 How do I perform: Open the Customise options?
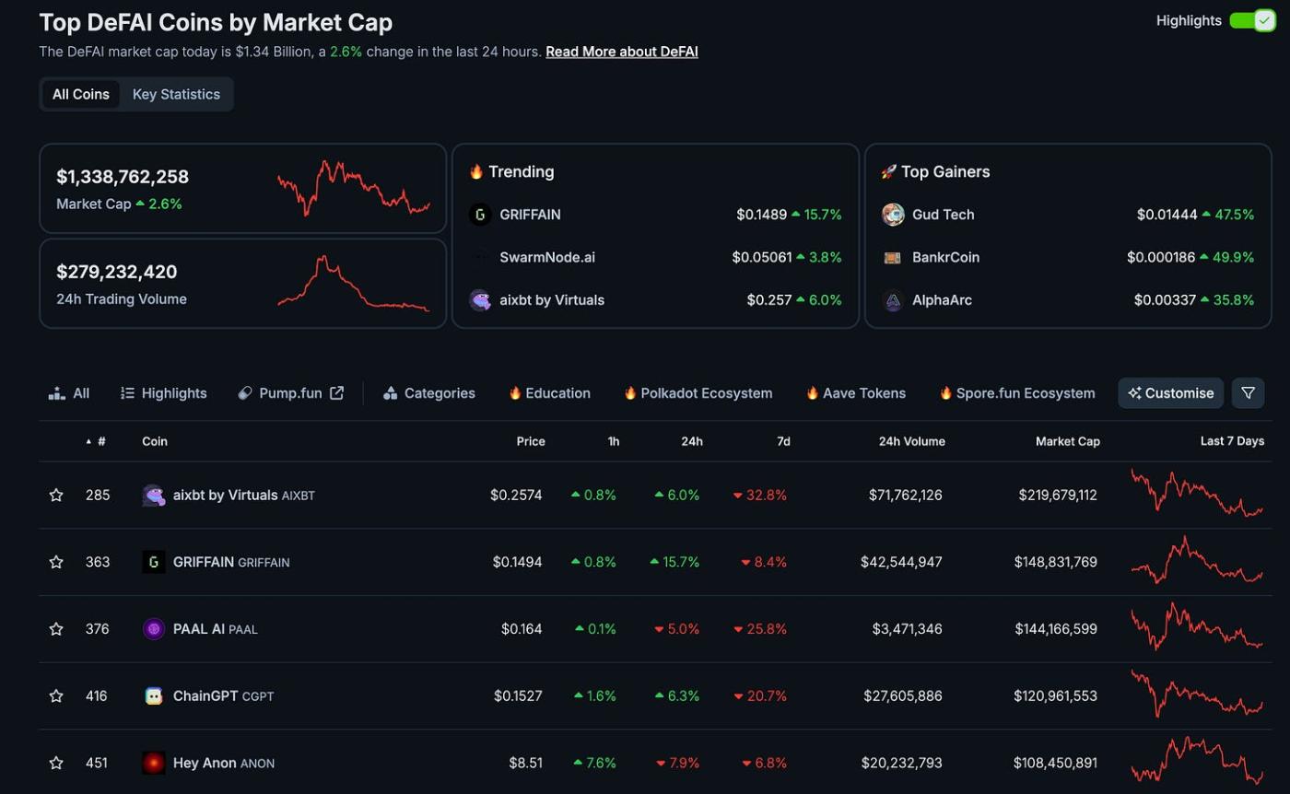point(1170,393)
